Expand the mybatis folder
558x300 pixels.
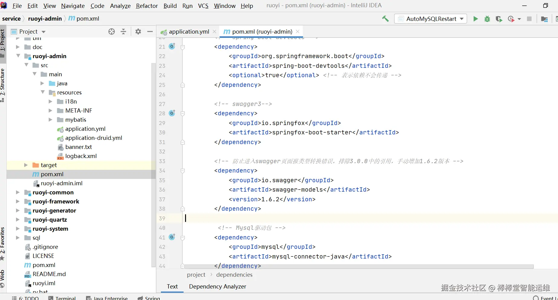click(x=51, y=120)
